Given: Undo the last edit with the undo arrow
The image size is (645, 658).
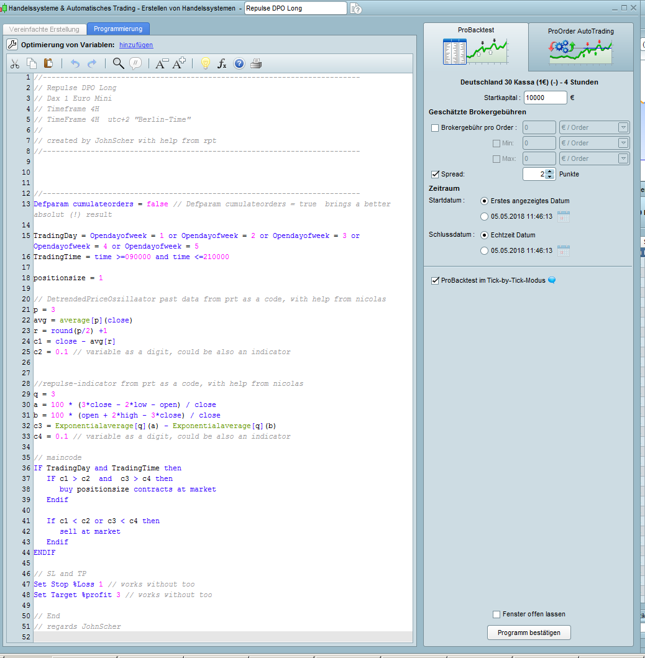Looking at the screenshot, I should pyautogui.click(x=75, y=63).
